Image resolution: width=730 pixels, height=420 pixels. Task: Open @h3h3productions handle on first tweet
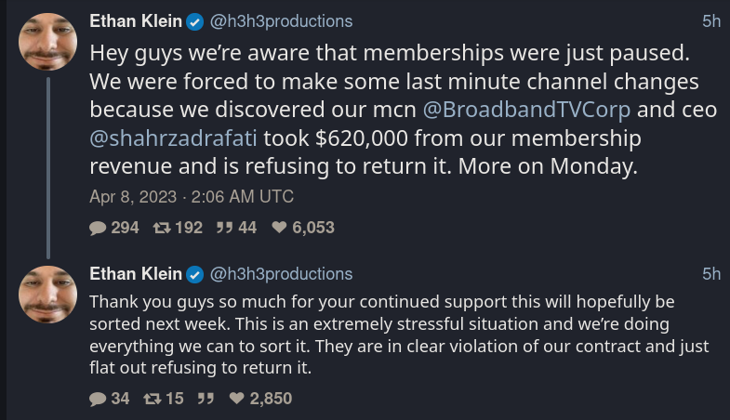click(281, 21)
